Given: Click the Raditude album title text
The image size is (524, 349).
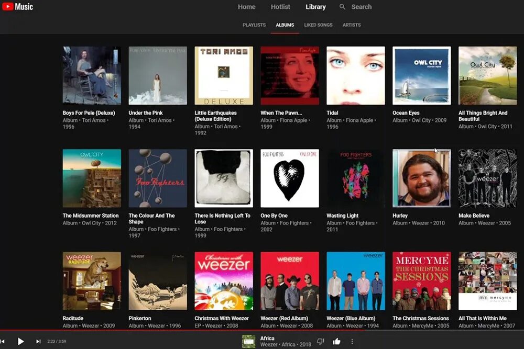Looking at the screenshot, I should (x=73, y=318).
